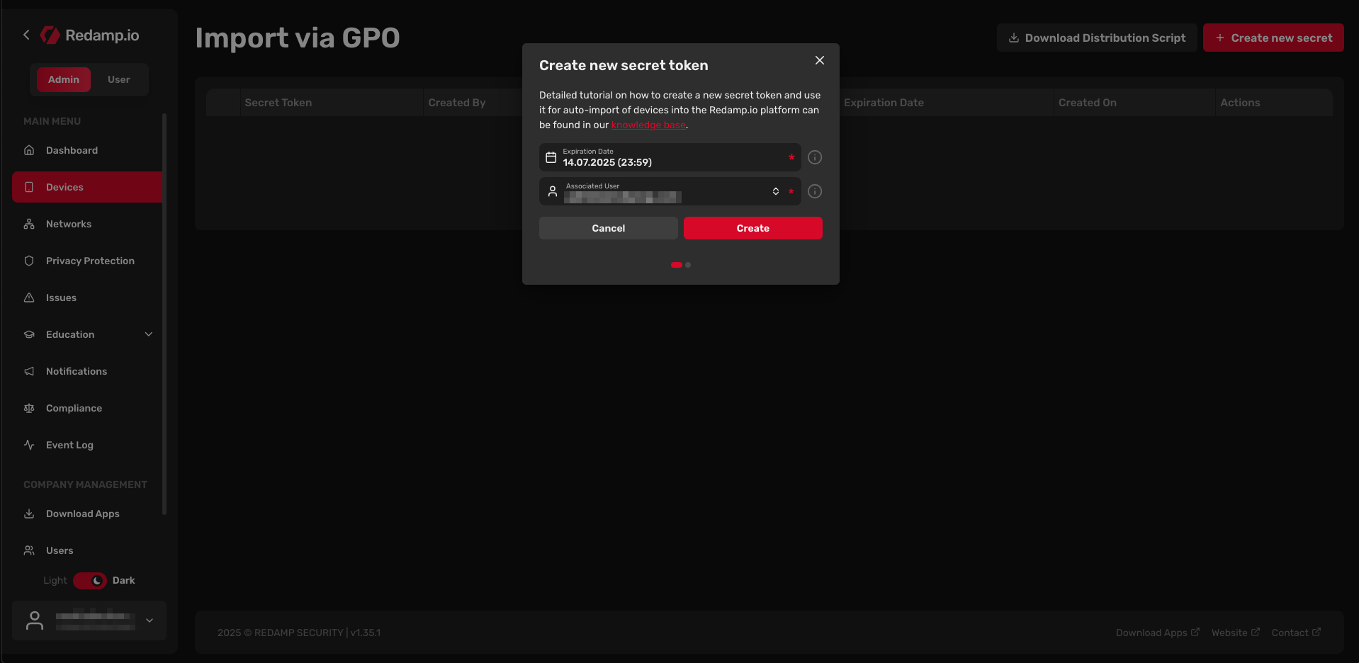The width and height of the screenshot is (1359, 663).
Task: Open Dashboard from the sidebar home icon
Action: (x=29, y=150)
